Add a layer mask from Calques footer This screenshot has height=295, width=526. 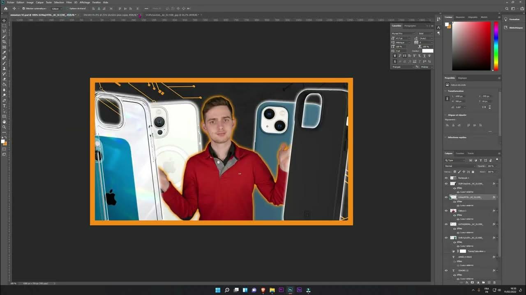click(x=472, y=282)
